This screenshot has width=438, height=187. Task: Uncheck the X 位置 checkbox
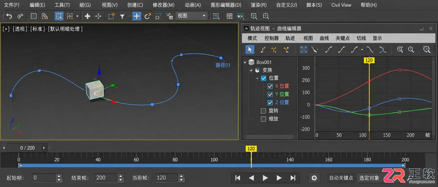(x=270, y=86)
